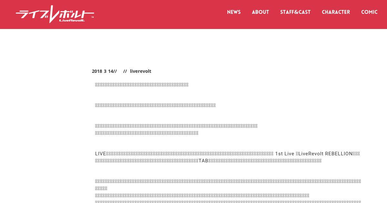
Task: Go to the ABOUT page
Action: (x=260, y=12)
